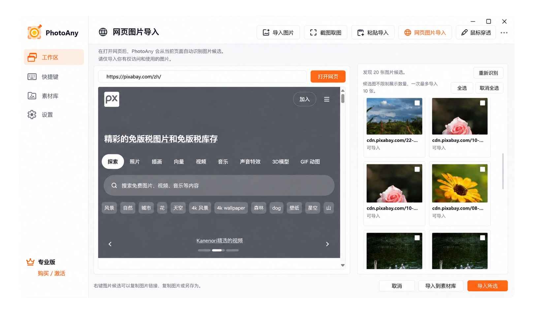Select the 探索 tab on Pixabay

[x=112, y=161]
